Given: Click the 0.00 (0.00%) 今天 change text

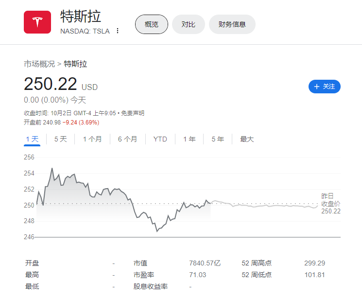Looking at the screenshot, I should tap(55, 100).
